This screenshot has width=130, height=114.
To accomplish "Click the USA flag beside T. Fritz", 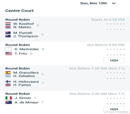I will coord(9,54).
